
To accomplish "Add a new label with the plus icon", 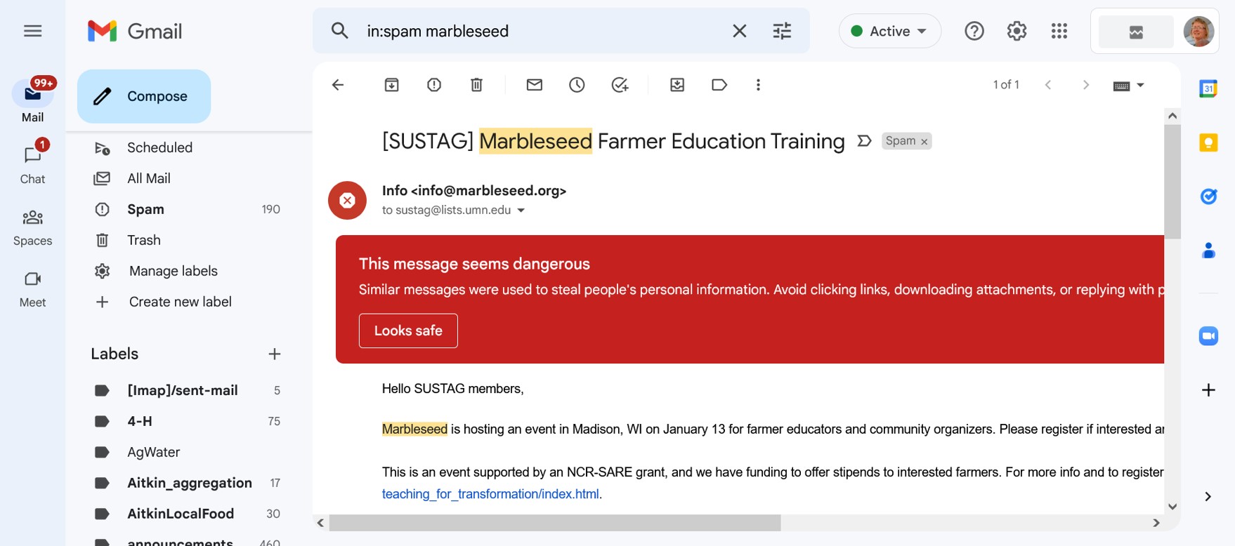I will pyautogui.click(x=275, y=354).
